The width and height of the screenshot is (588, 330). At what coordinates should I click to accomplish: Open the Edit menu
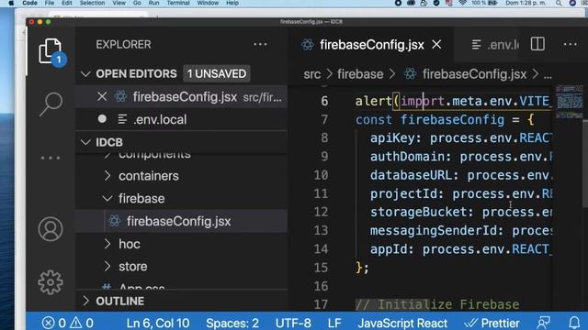tap(67, 3)
